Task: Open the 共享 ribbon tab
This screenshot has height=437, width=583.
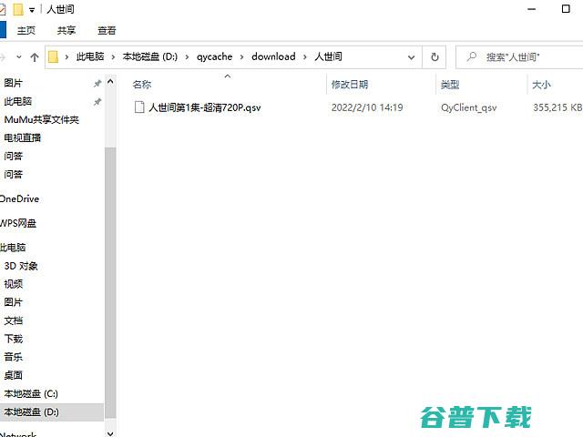Action: pos(66,30)
